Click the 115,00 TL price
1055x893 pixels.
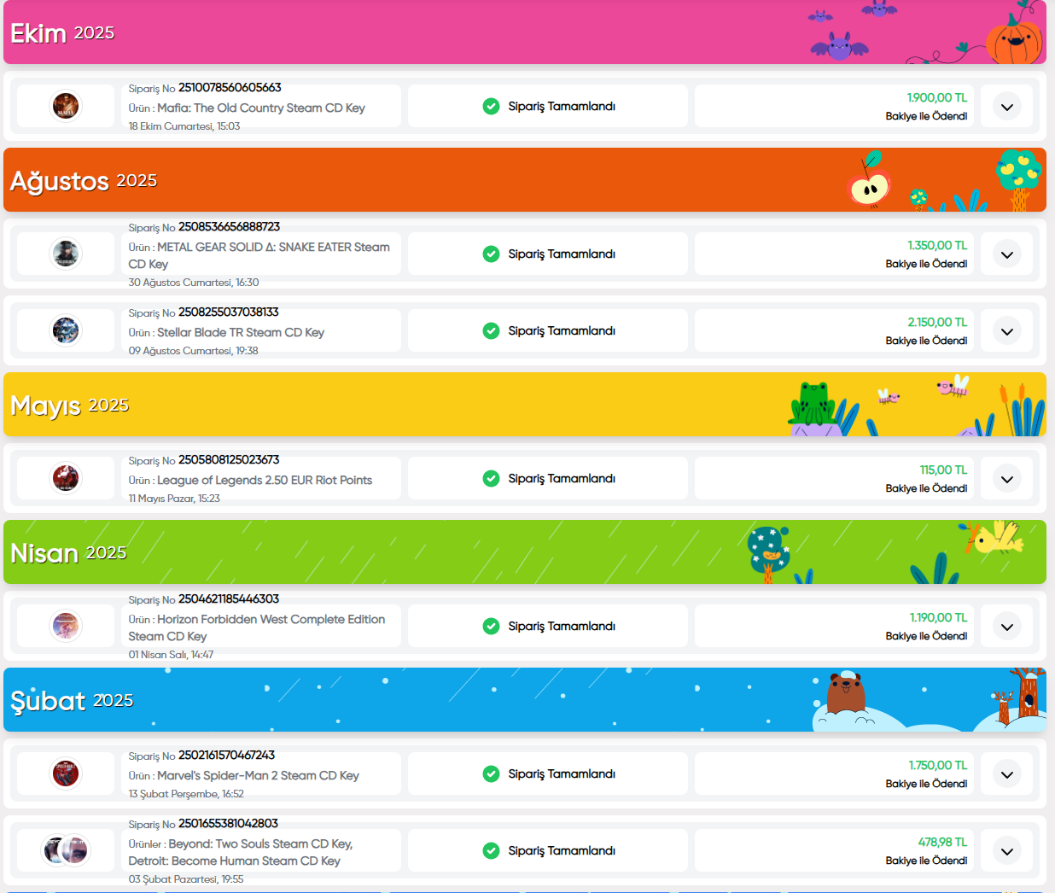[943, 470]
